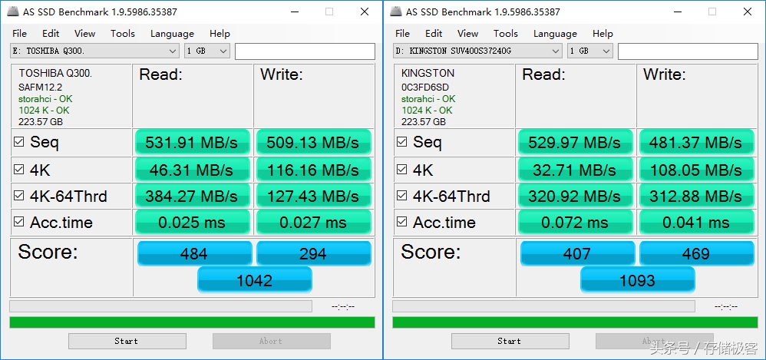
Task: Click the green progress bar in Toshiba window
Action: [192, 322]
